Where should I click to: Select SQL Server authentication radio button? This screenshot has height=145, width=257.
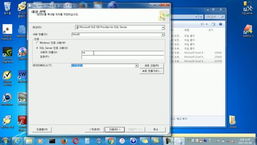click(37, 48)
